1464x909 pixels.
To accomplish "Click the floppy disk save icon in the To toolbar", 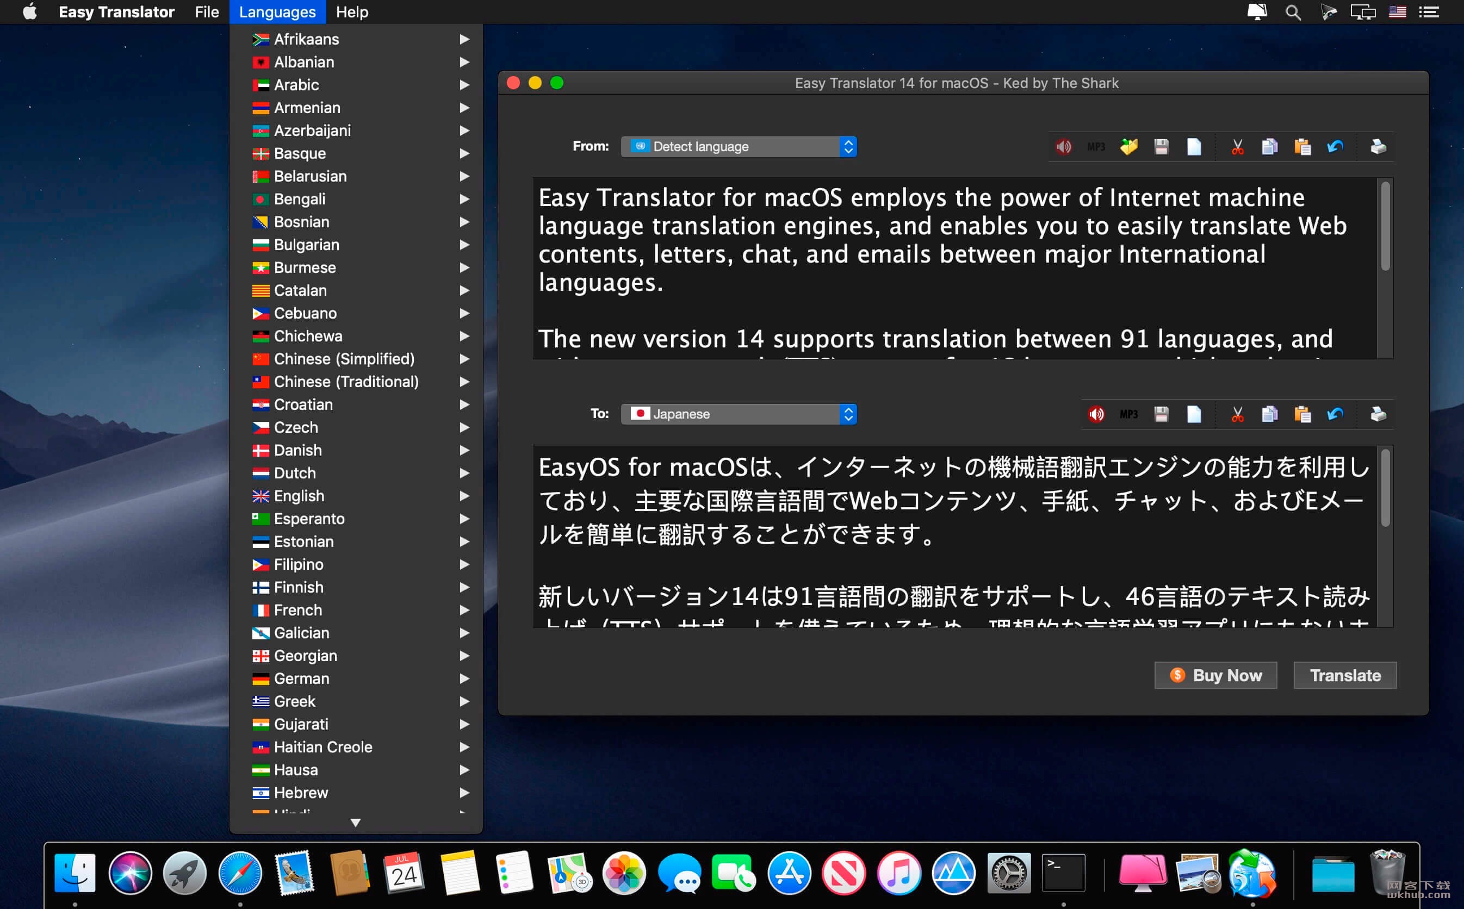I will point(1161,414).
